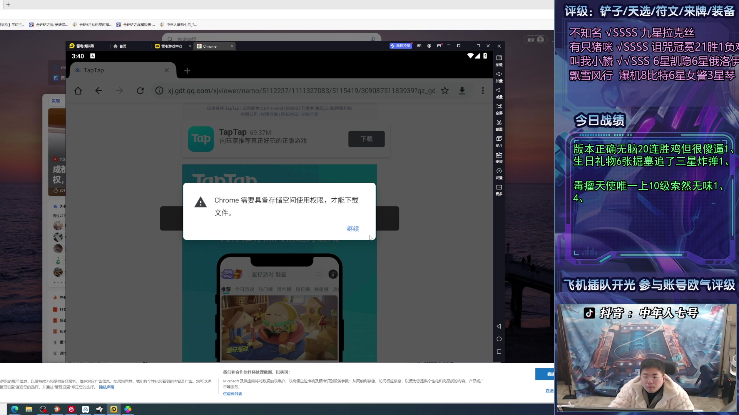Click the emulator window resize icon beside the hamburger menu

[459, 46]
